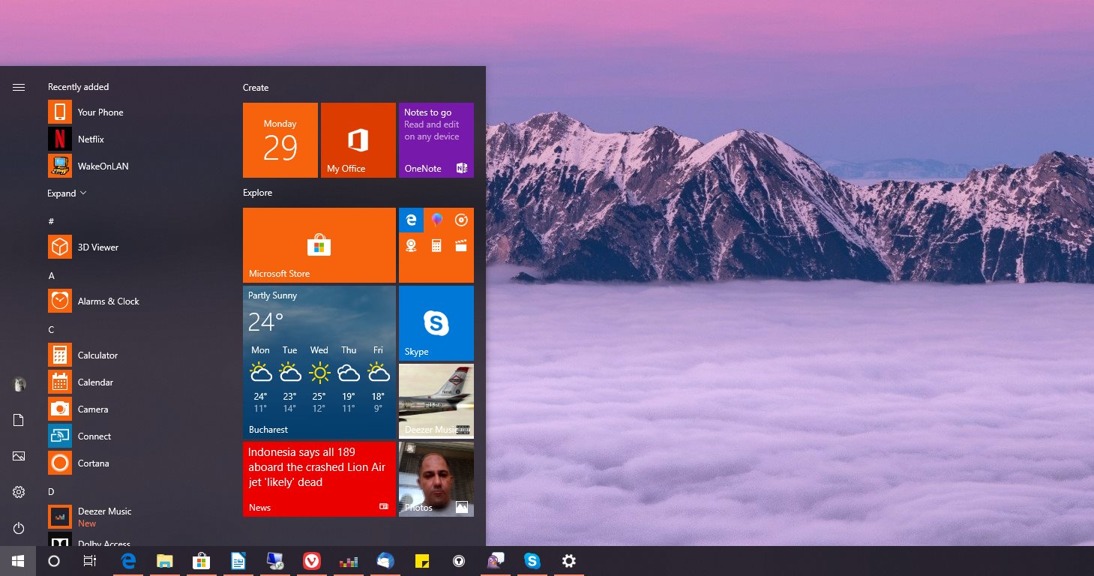Open the News tile about Lion Air
This screenshot has height=576, width=1094.
[319, 479]
